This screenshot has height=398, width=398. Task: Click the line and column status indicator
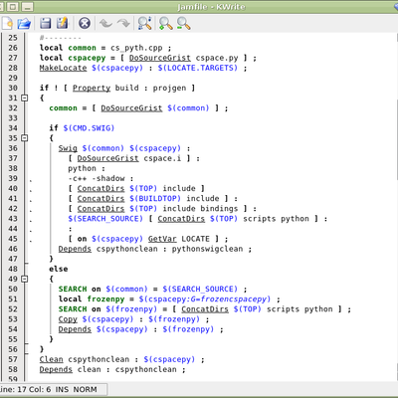tap(25, 389)
